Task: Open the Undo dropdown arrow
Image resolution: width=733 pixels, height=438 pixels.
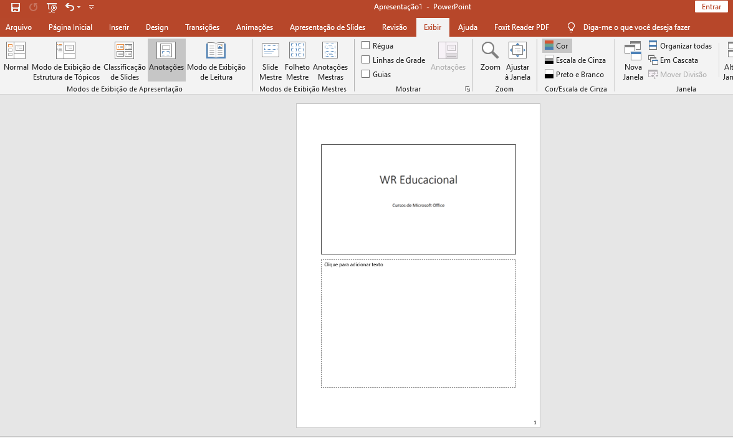Action: click(x=79, y=7)
